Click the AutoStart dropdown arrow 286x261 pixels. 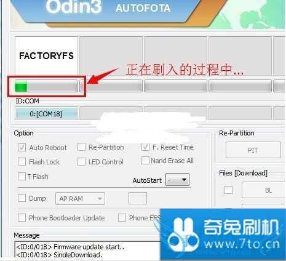point(184,180)
